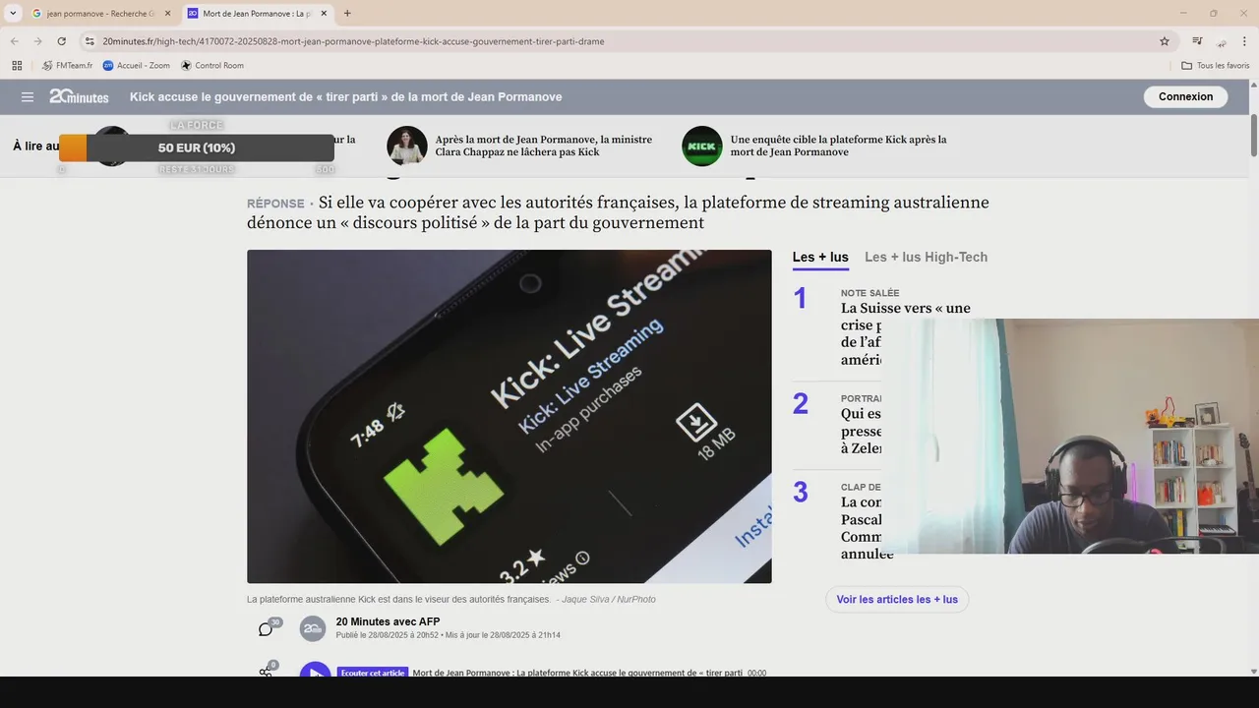Click the Ecouter cet article label

click(x=372, y=673)
